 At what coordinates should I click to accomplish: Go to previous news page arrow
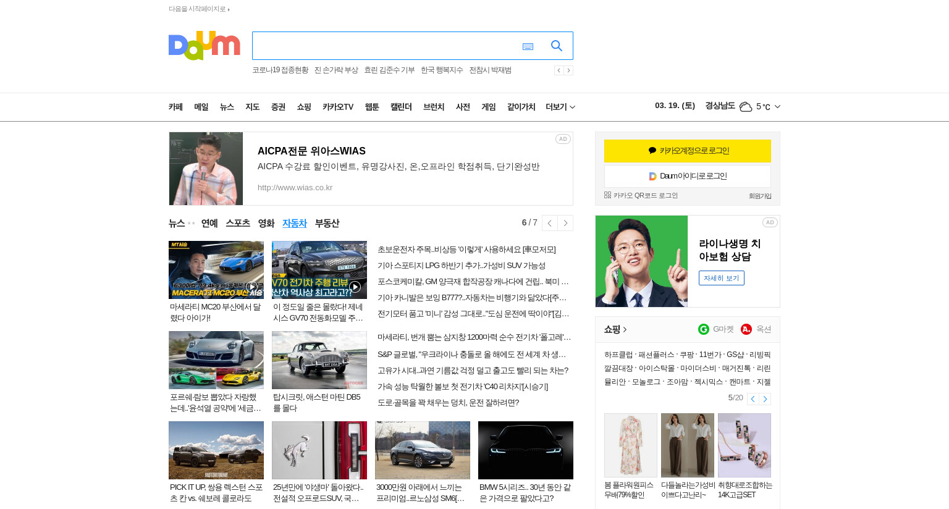click(x=549, y=223)
